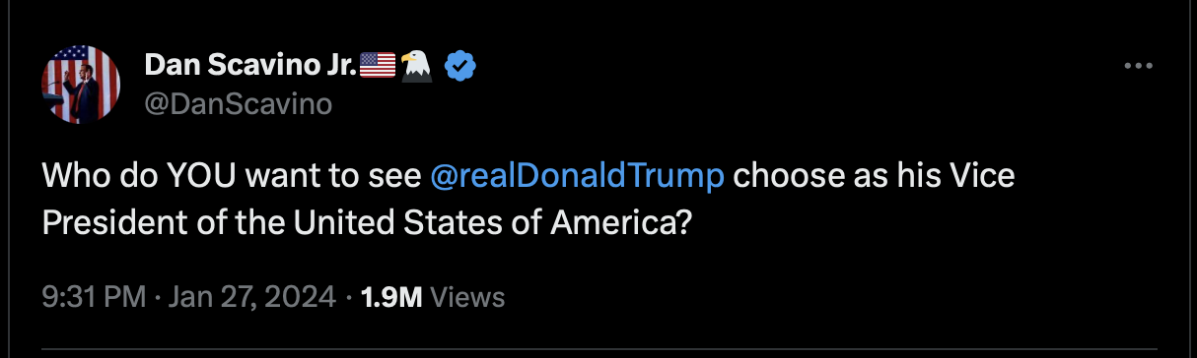Select the Jan 27, 2024 date
1197x358 pixels.
[251, 297]
